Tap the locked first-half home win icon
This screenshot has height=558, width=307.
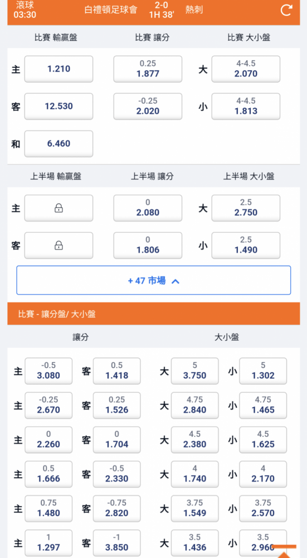pos(59,208)
